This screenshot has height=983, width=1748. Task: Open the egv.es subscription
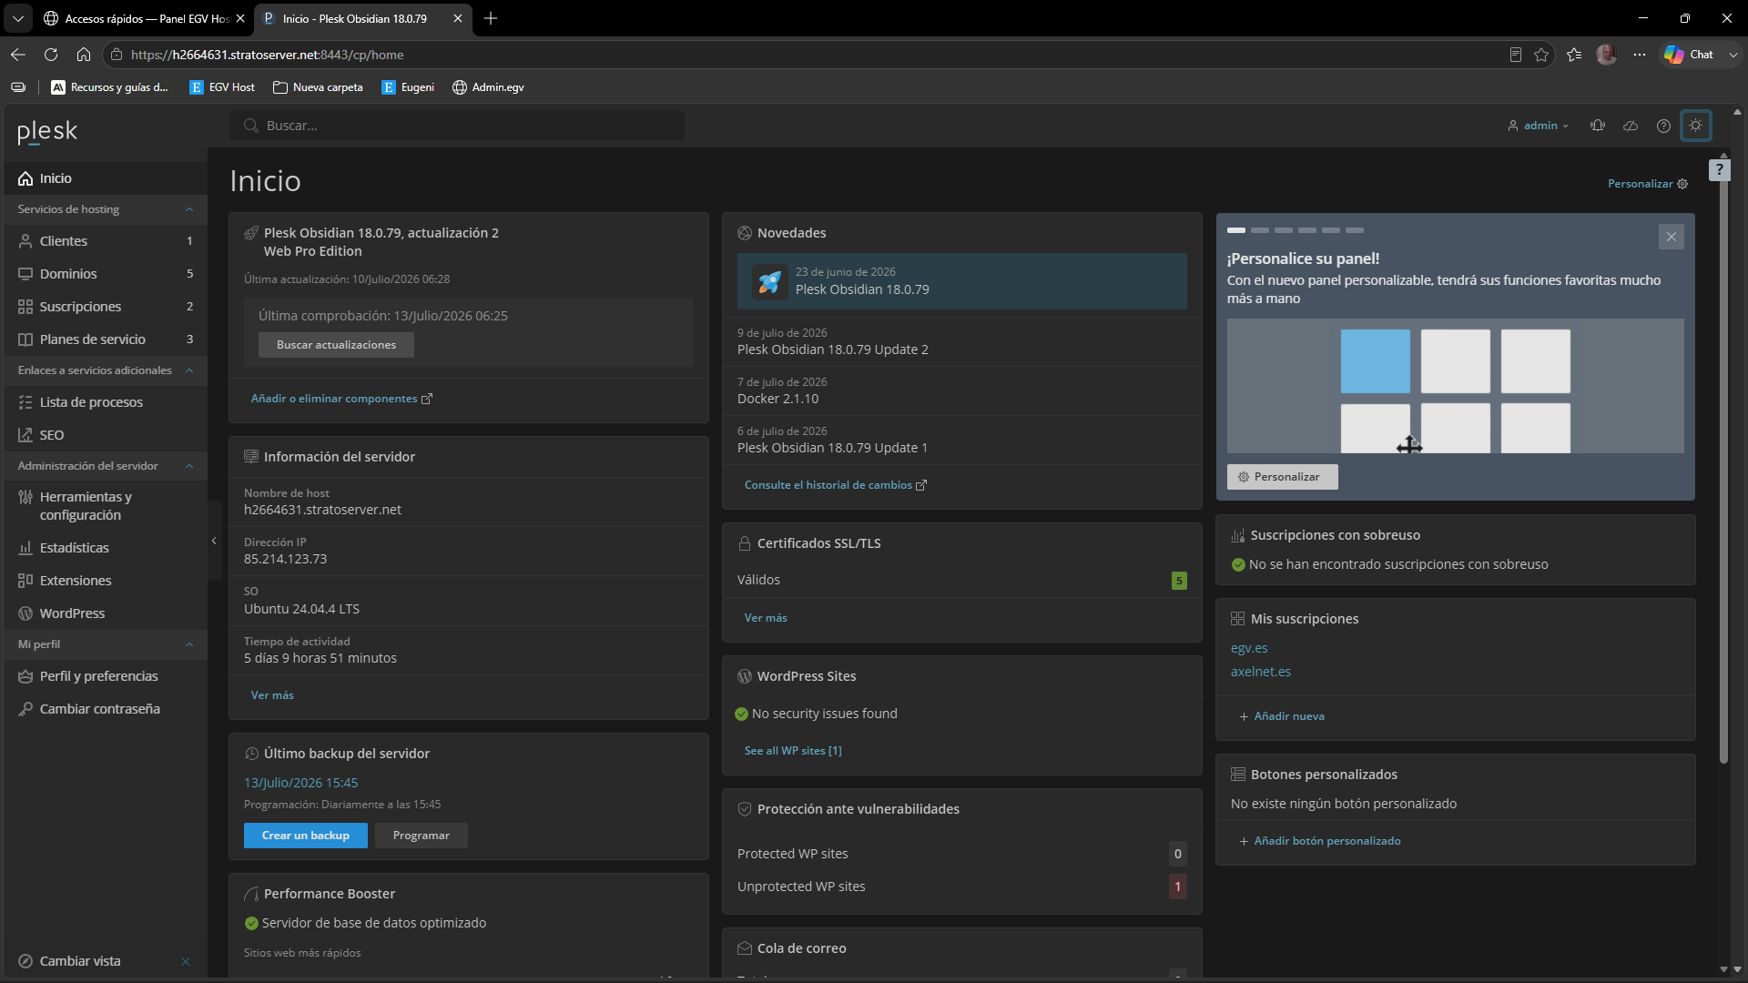pyautogui.click(x=1249, y=648)
